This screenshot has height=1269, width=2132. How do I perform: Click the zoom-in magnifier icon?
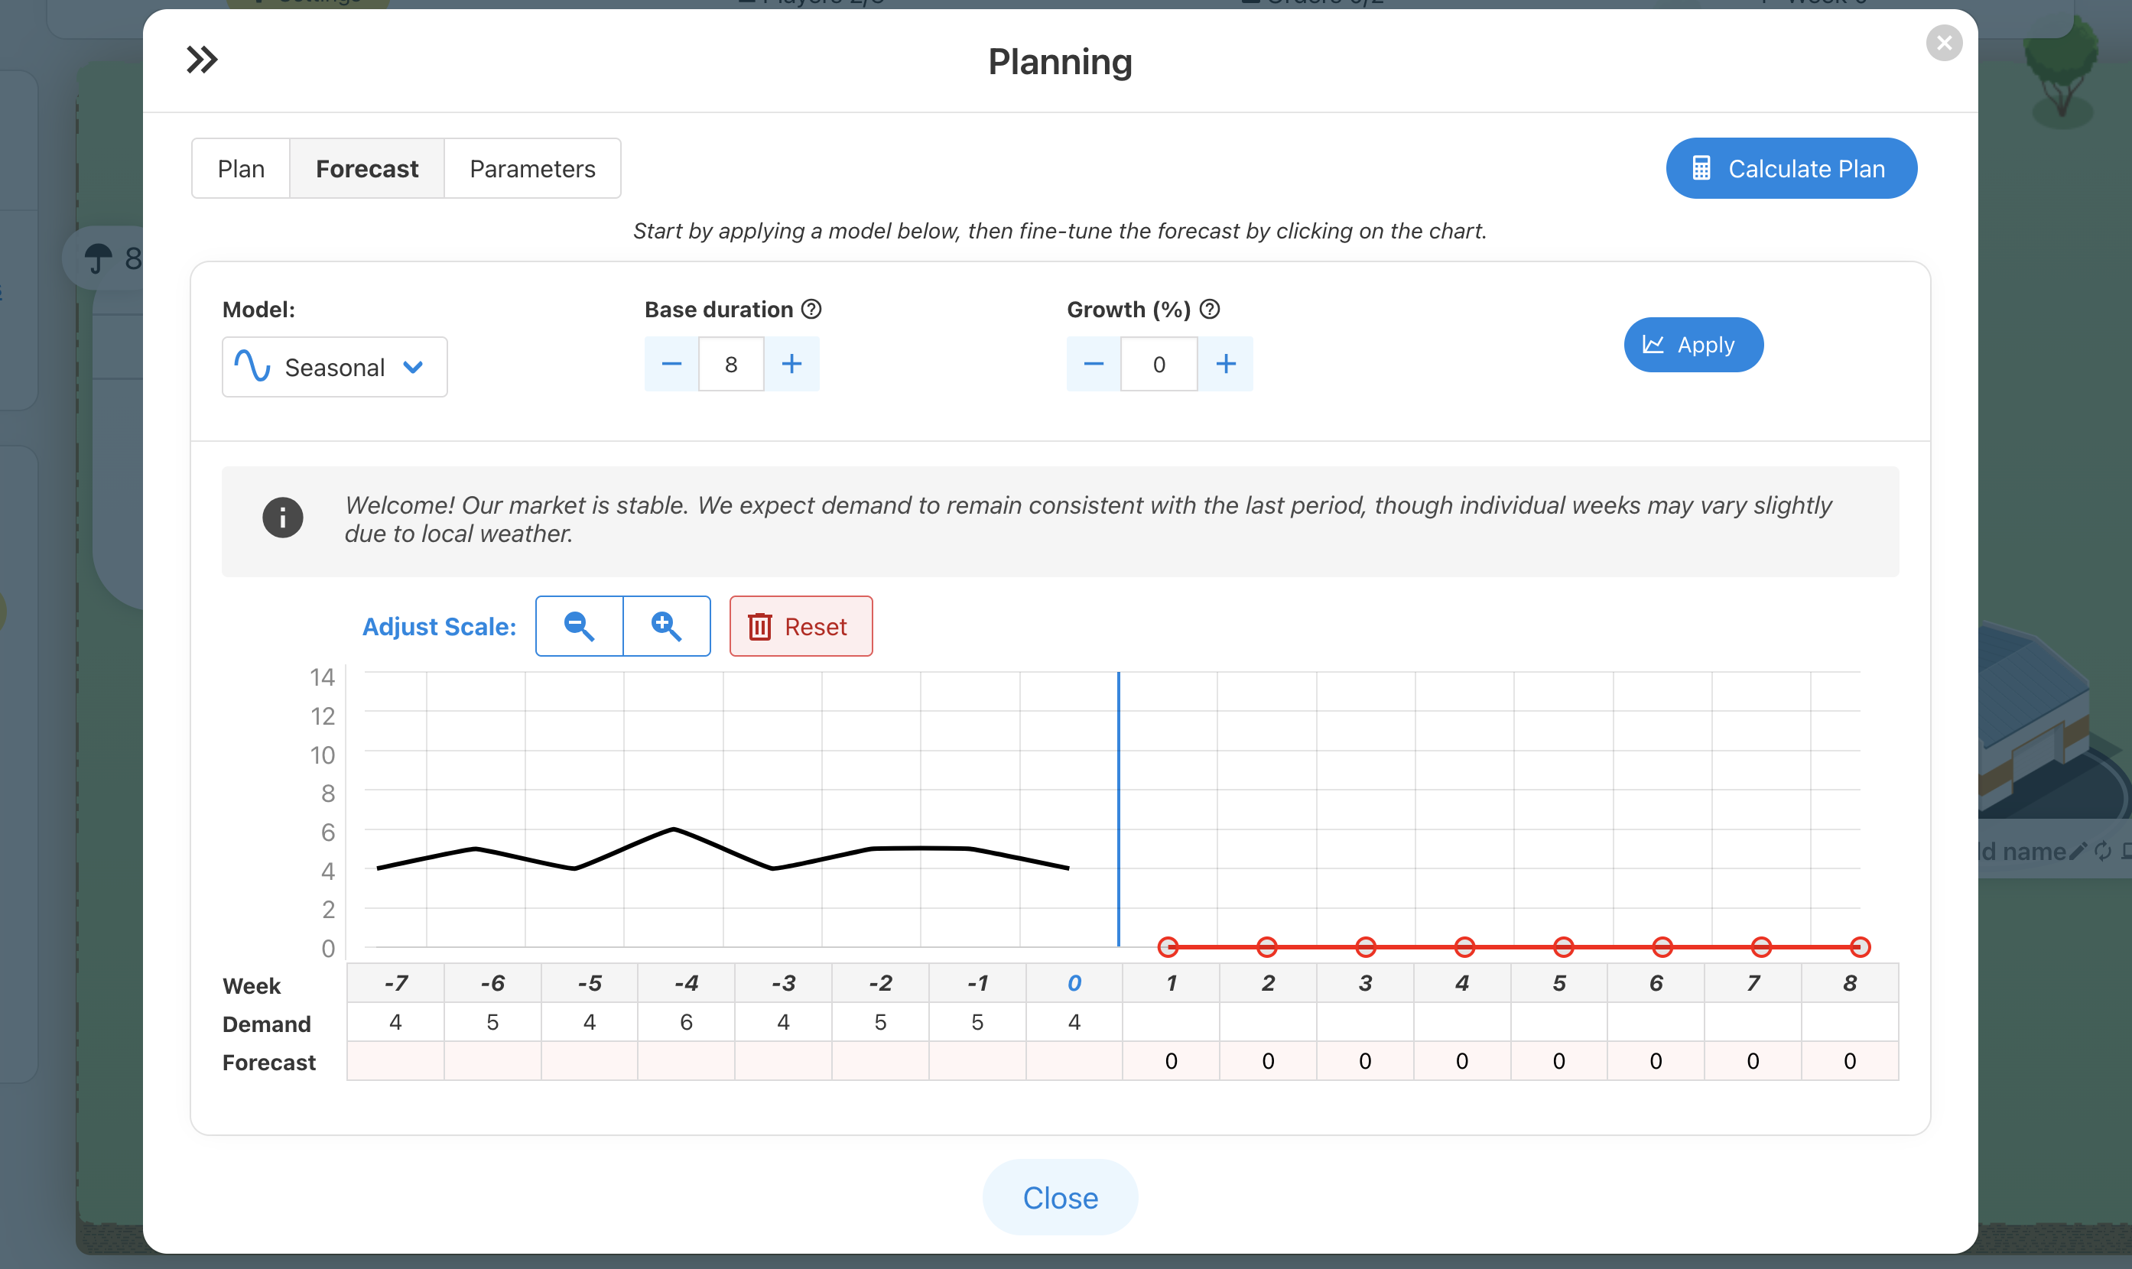(x=666, y=626)
